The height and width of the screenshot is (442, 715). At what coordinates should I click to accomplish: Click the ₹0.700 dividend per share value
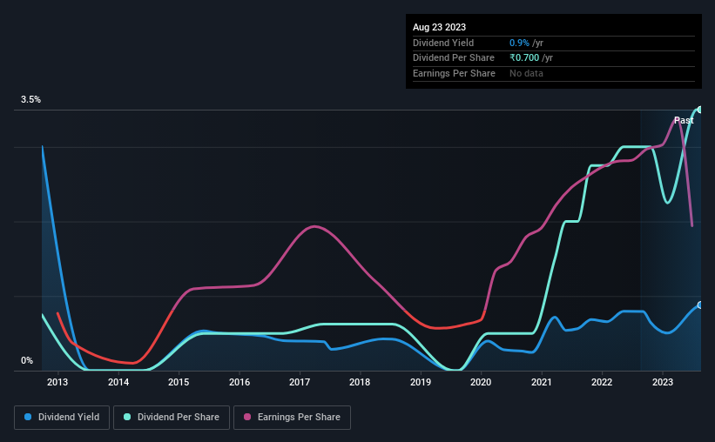pos(524,58)
